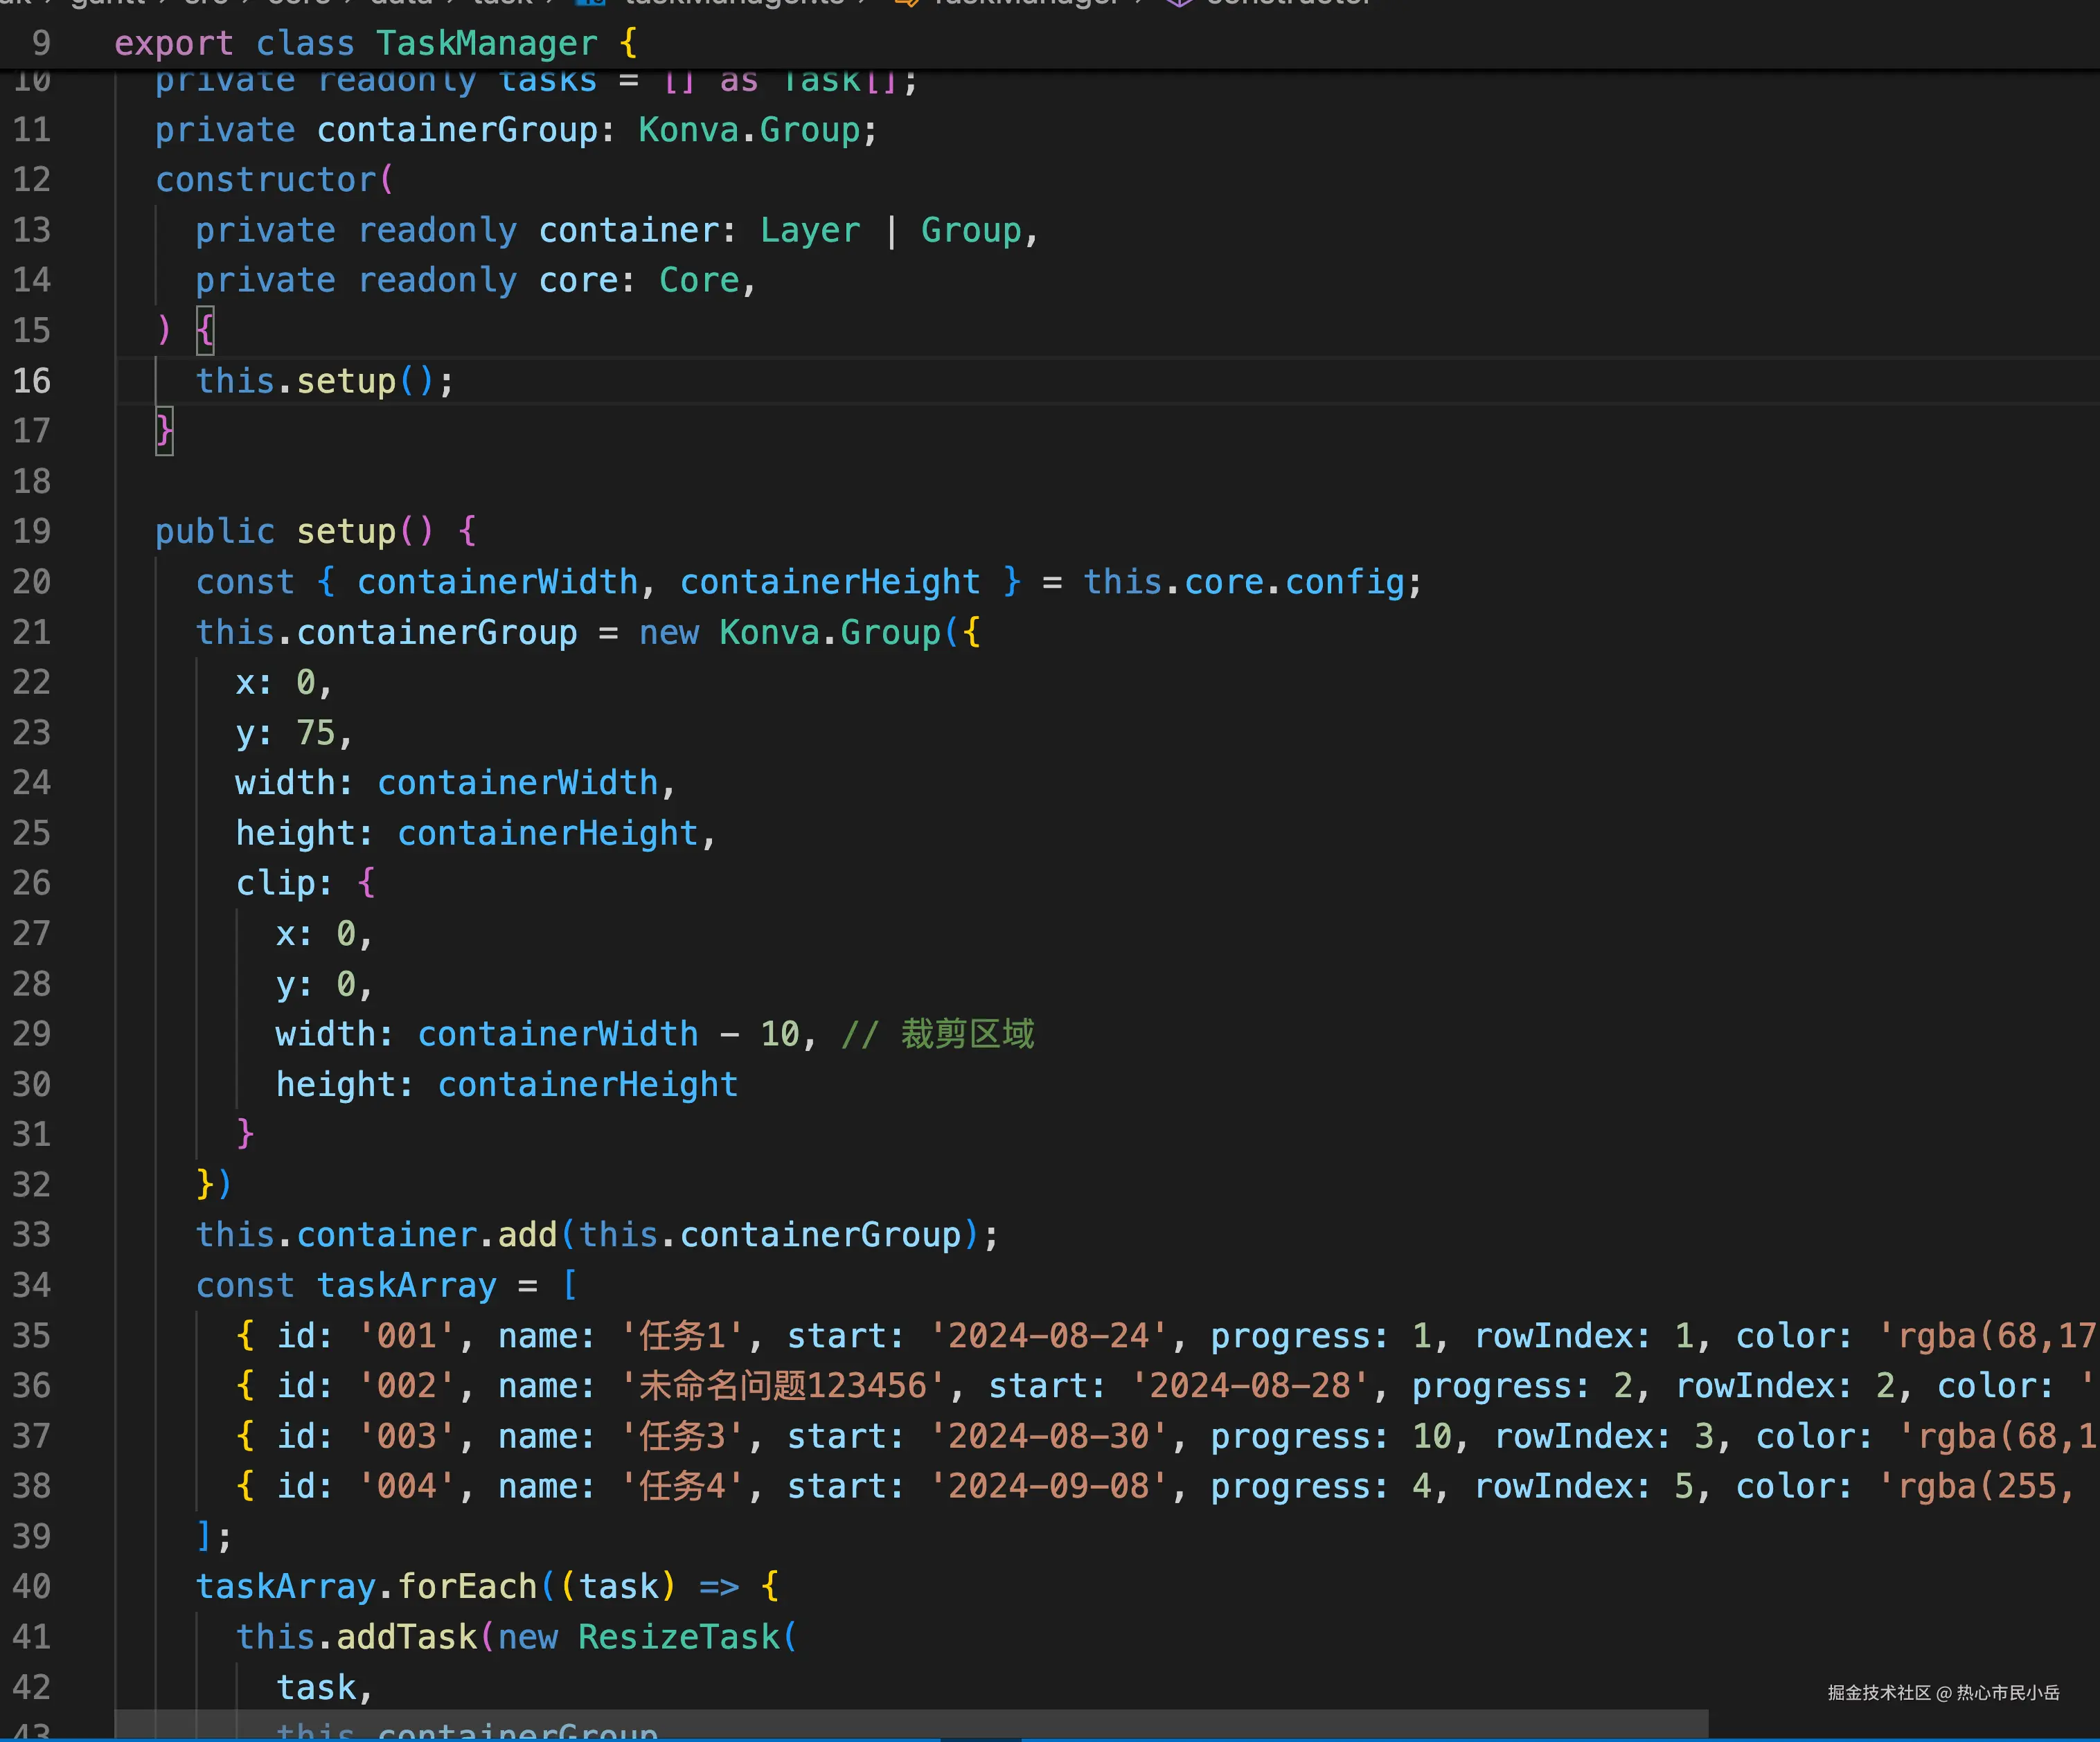Screen dimensions: 2100x1742
Task: Click the addTask method call
Action: 407,1636
